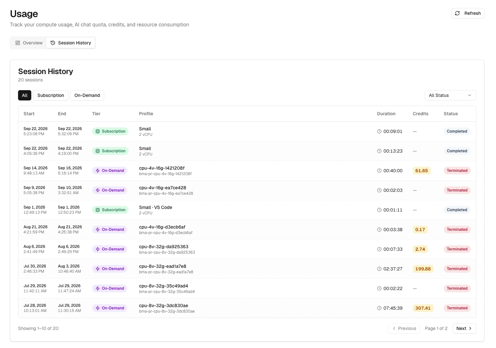Select the Session History tab
This screenshot has height=348, width=496.
[x=71, y=43]
